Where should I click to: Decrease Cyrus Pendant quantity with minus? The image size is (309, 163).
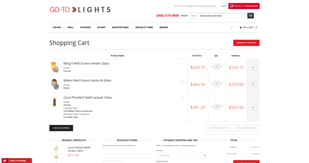tap(212, 106)
